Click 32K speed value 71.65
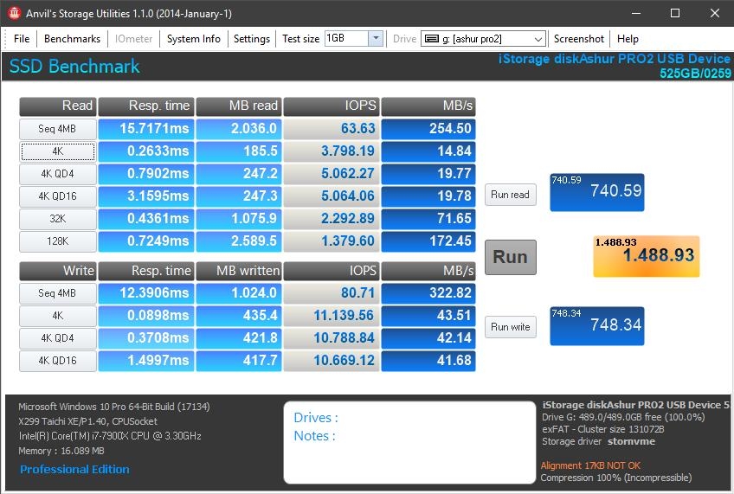Image resolution: width=734 pixels, height=494 pixels. point(428,219)
